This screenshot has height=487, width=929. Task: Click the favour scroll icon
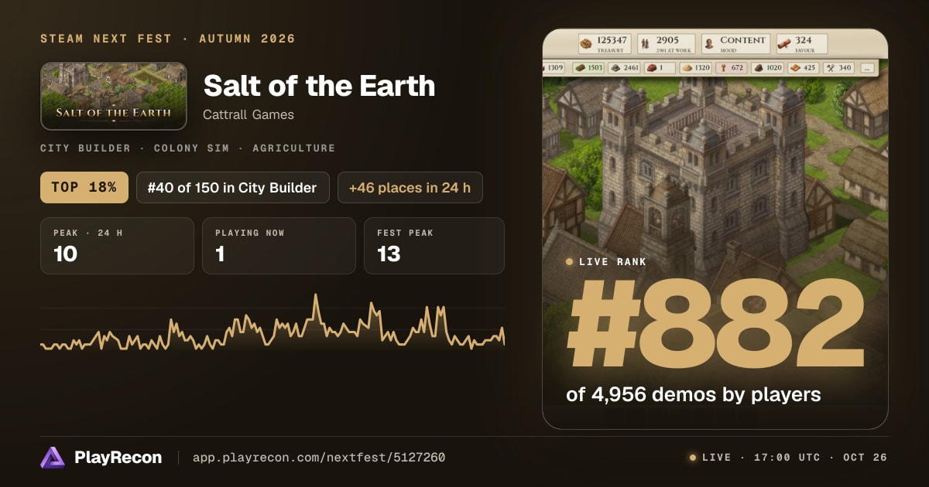(x=783, y=43)
